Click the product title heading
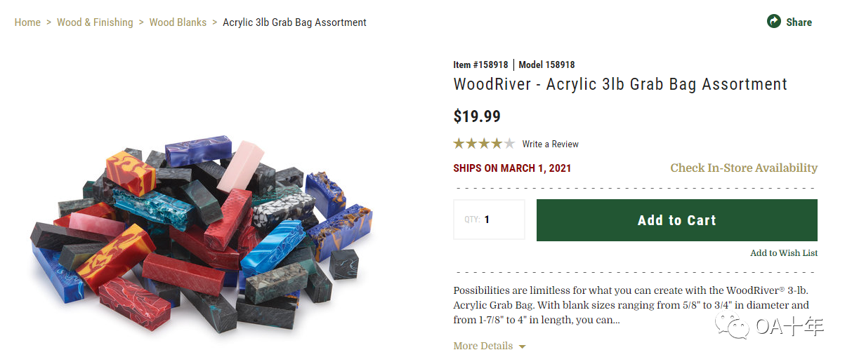This screenshot has height=364, width=852. [620, 84]
